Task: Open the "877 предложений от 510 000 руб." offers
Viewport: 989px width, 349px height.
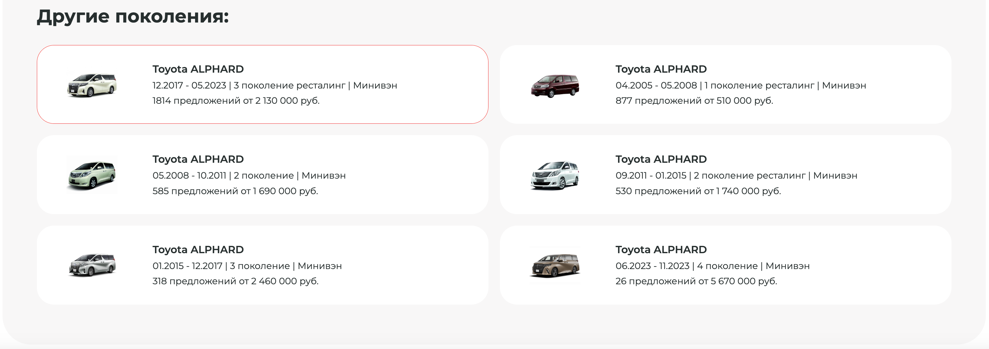Action: tap(694, 101)
